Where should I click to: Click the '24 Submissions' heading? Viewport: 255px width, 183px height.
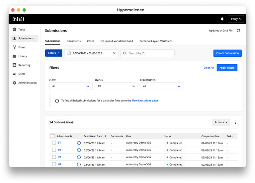[61, 122]
